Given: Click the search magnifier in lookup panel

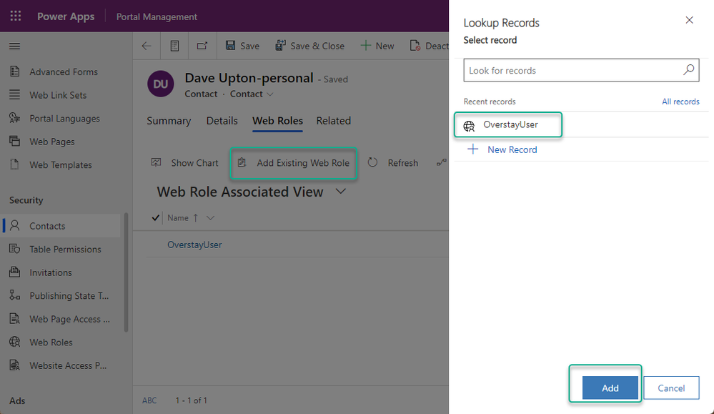Looking at the screenshot, I should [x=688, y=69].
